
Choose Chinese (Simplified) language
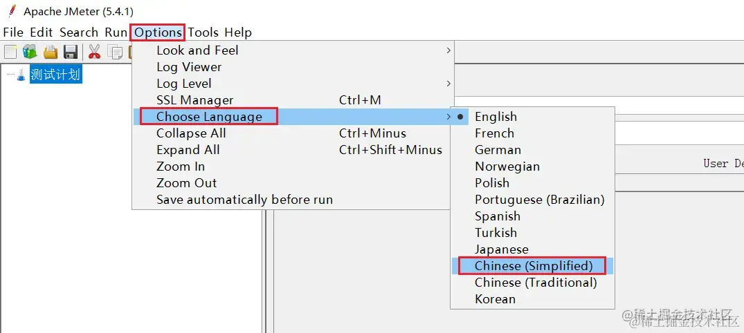coord(533,266)
